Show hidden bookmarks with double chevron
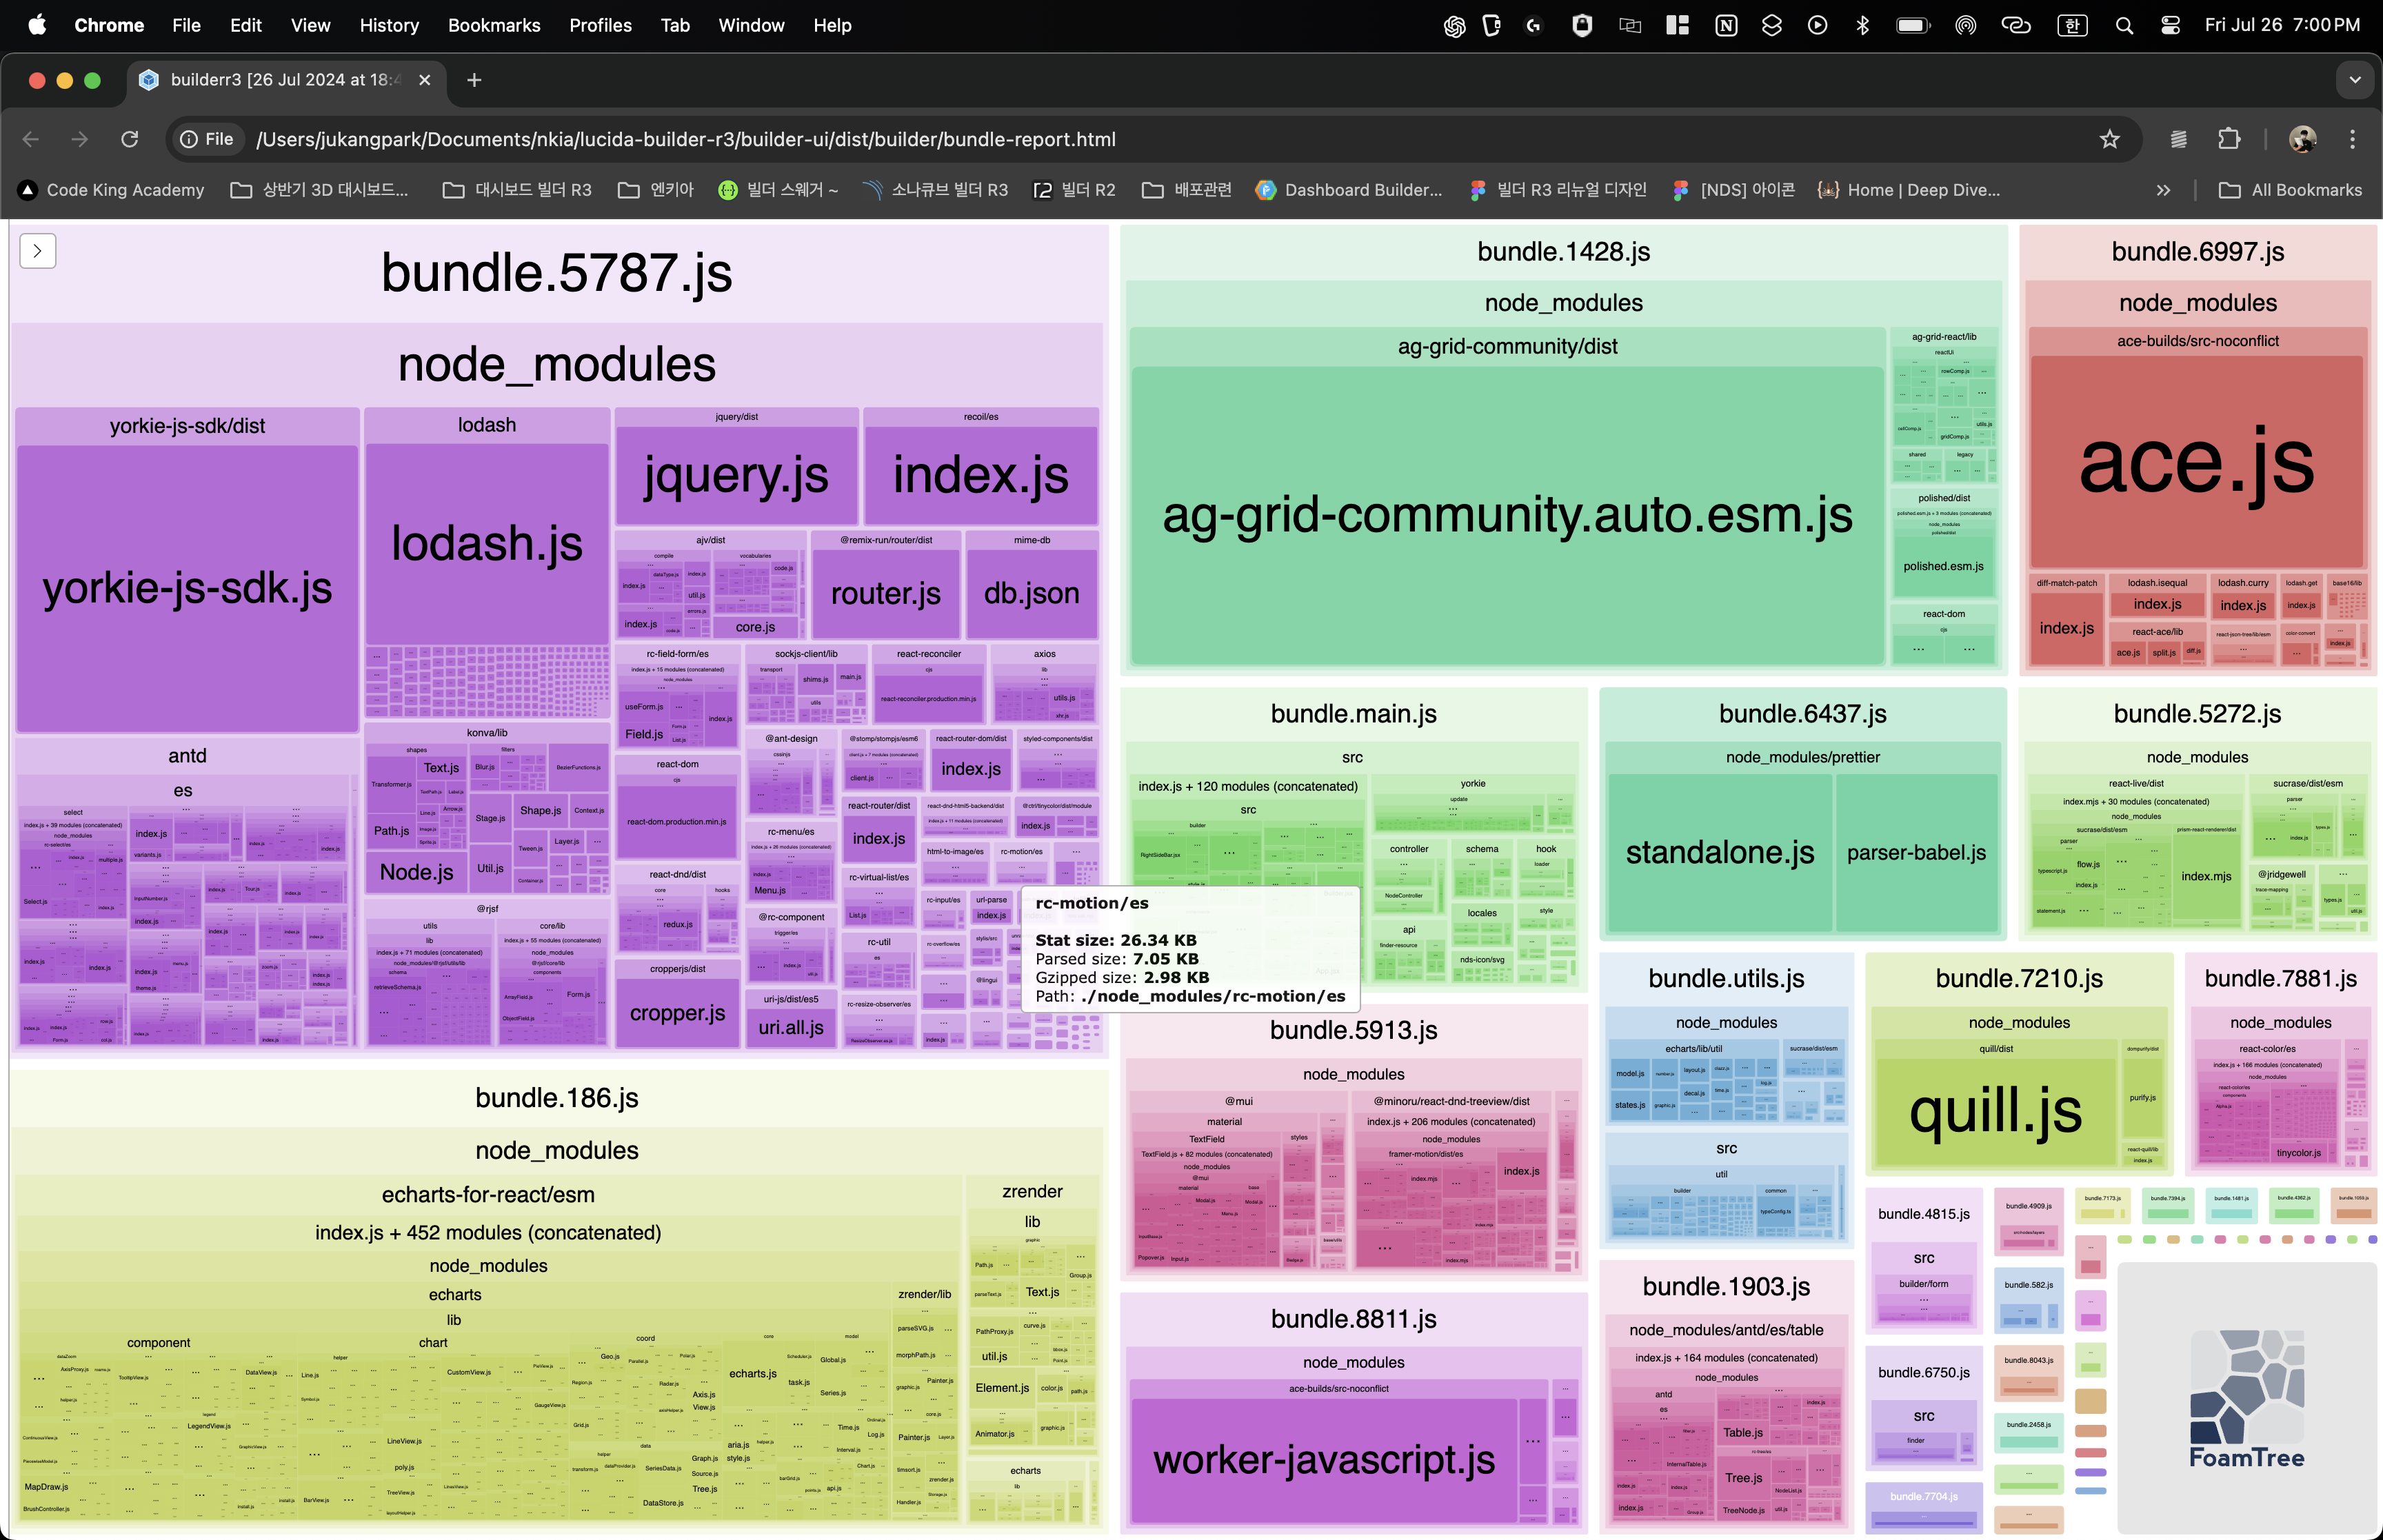2383x1540 pixels. [2163, 190]
